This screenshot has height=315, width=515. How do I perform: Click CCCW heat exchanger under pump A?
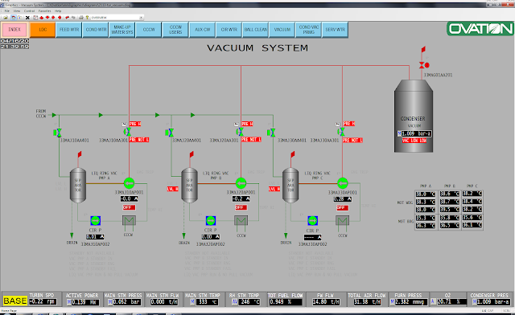coord(129,220)
